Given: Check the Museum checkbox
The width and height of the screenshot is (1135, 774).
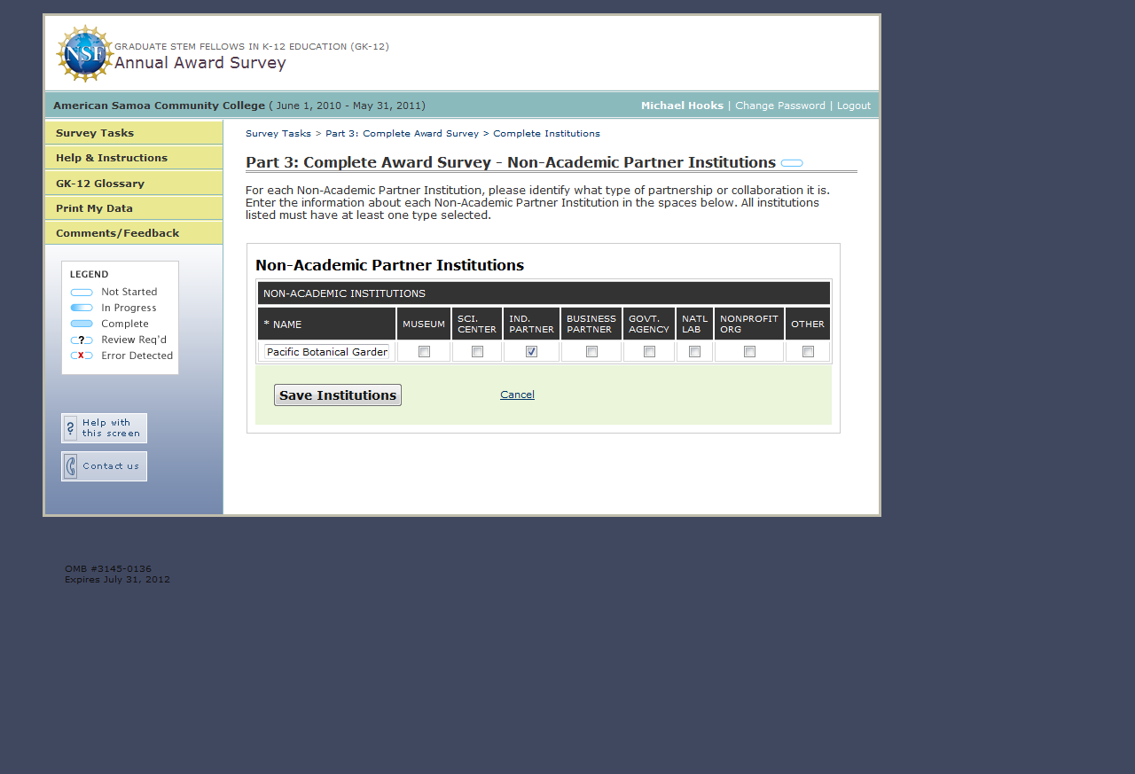Looking at the screenshot, I should [424, 352].
